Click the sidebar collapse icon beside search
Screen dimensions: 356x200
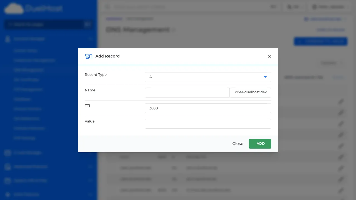pyautogui.click(x=88, y=24)
